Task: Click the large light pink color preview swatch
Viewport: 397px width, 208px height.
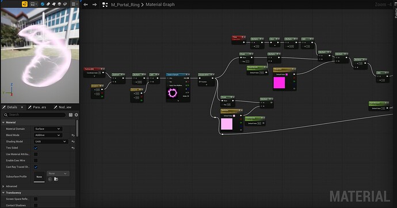Action: coord(227,124)
